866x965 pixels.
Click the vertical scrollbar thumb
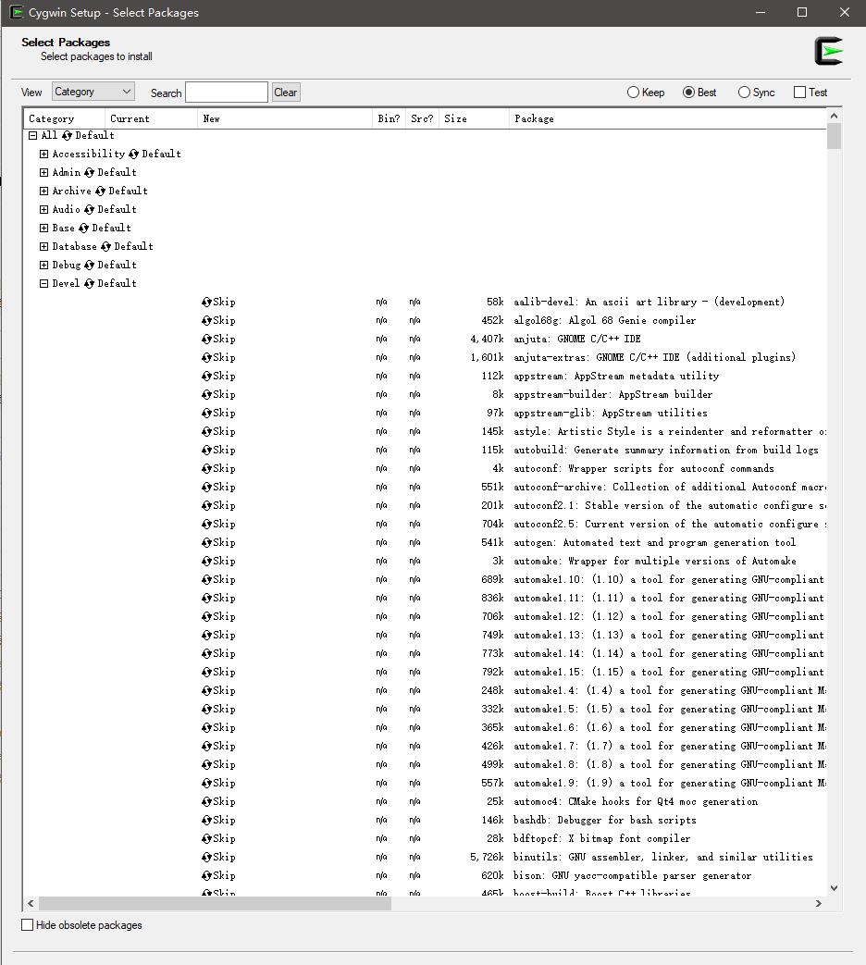click(834, 136)
